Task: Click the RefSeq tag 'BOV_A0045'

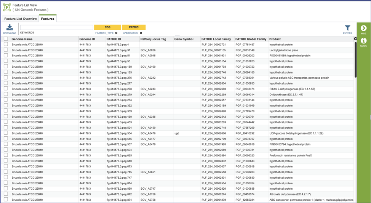Action: point(148,56)
